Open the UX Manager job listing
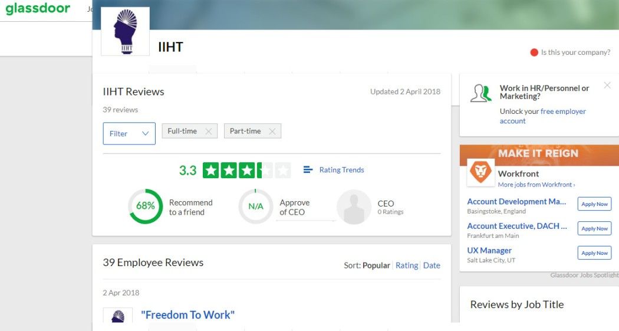This screenshot has width=619, height=331. (x=489, y=250)
